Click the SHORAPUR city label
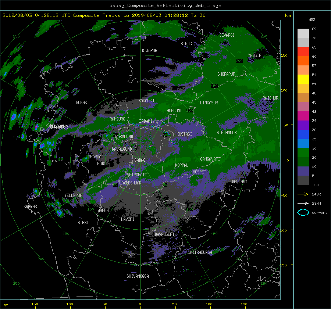 [x=226, y=74]
